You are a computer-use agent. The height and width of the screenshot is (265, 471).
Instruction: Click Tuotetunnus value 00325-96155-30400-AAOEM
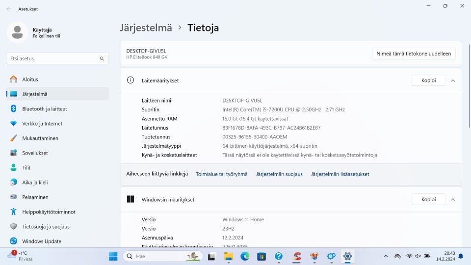click(x=255, y=137)
